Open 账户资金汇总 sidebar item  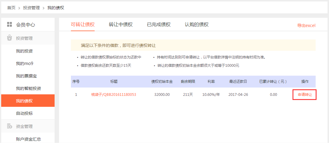click(28, 139)
